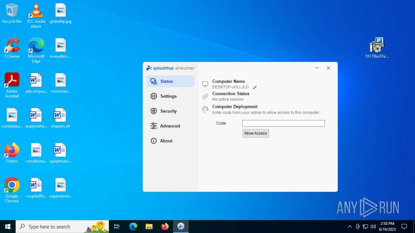Select the 55173bc07e installer icon on desktop
415x233 pixels.
tap(377, 48)
